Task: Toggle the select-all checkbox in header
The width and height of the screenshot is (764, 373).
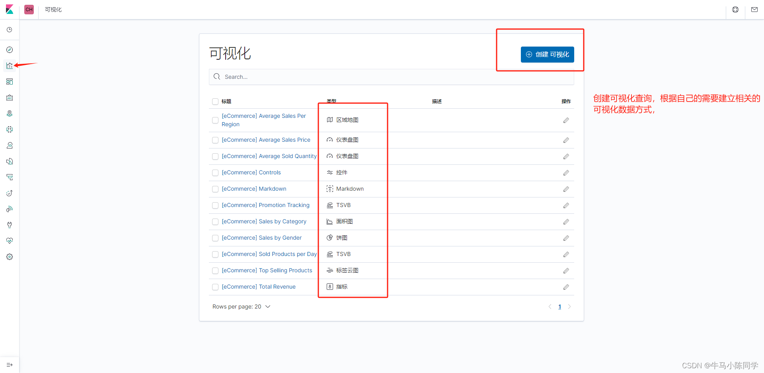Action: tap(215, 102)
